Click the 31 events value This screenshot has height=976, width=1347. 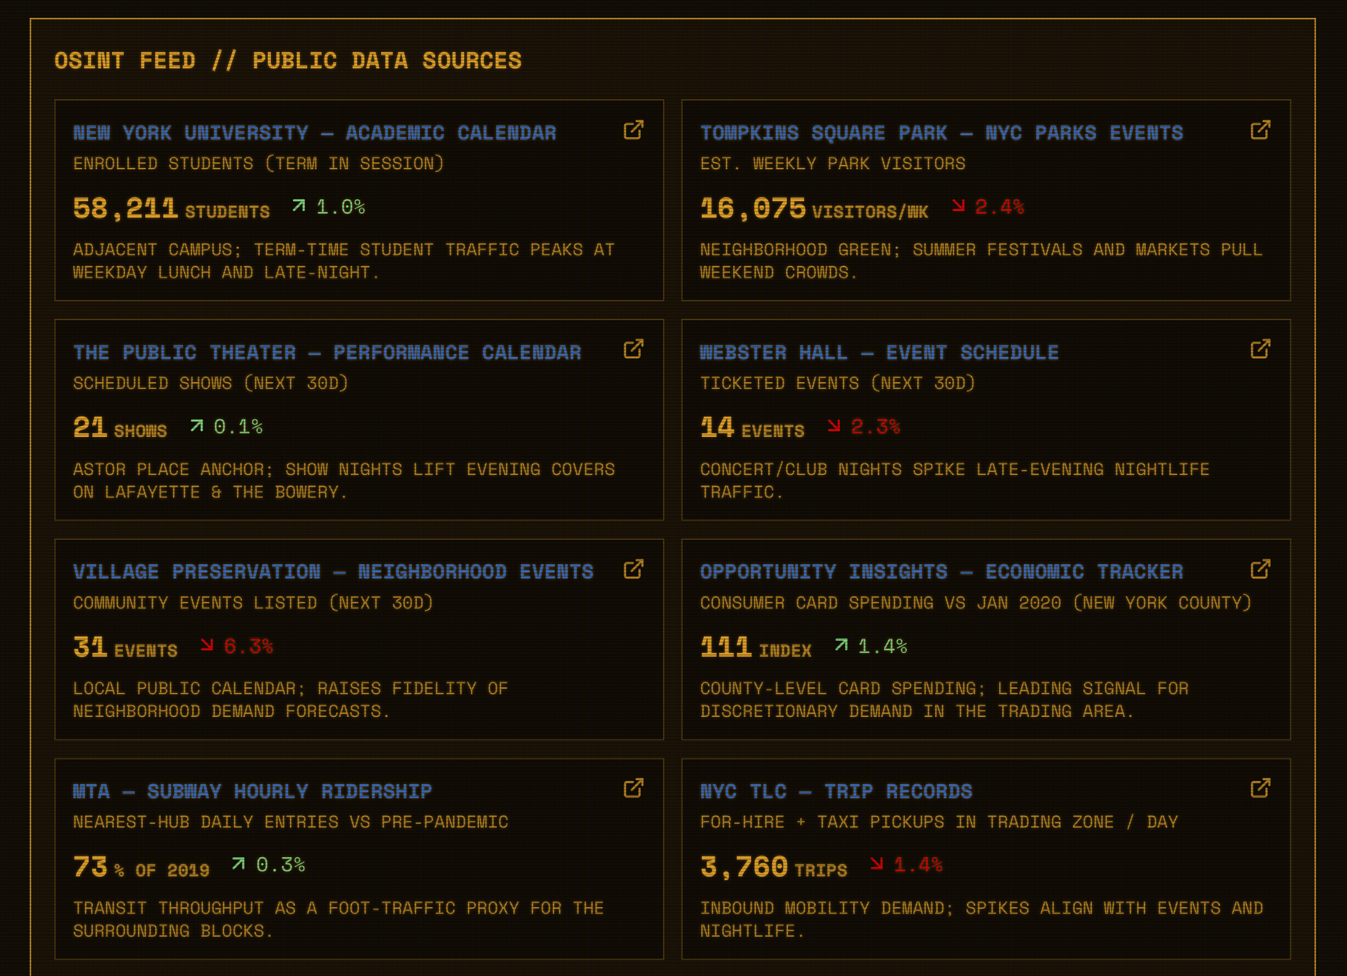click(125, 647)
